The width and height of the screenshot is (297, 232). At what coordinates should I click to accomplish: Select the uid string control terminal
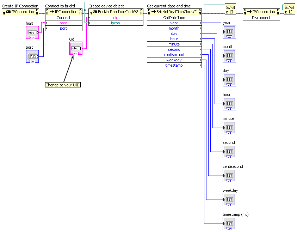(x=76, y=49)
